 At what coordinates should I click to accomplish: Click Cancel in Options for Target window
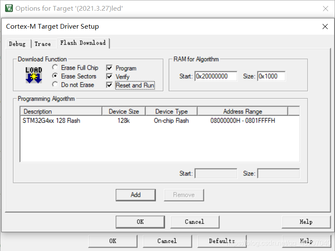167,241
